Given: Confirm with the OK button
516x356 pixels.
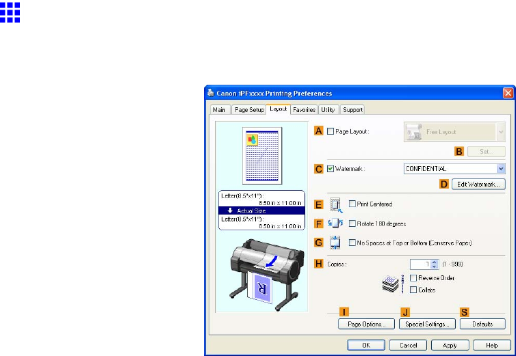Looking at the screenshot, I should 366,346.
